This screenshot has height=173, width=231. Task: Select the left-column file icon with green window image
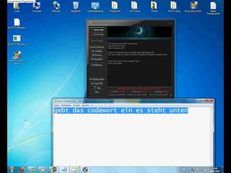pos(17,40)
